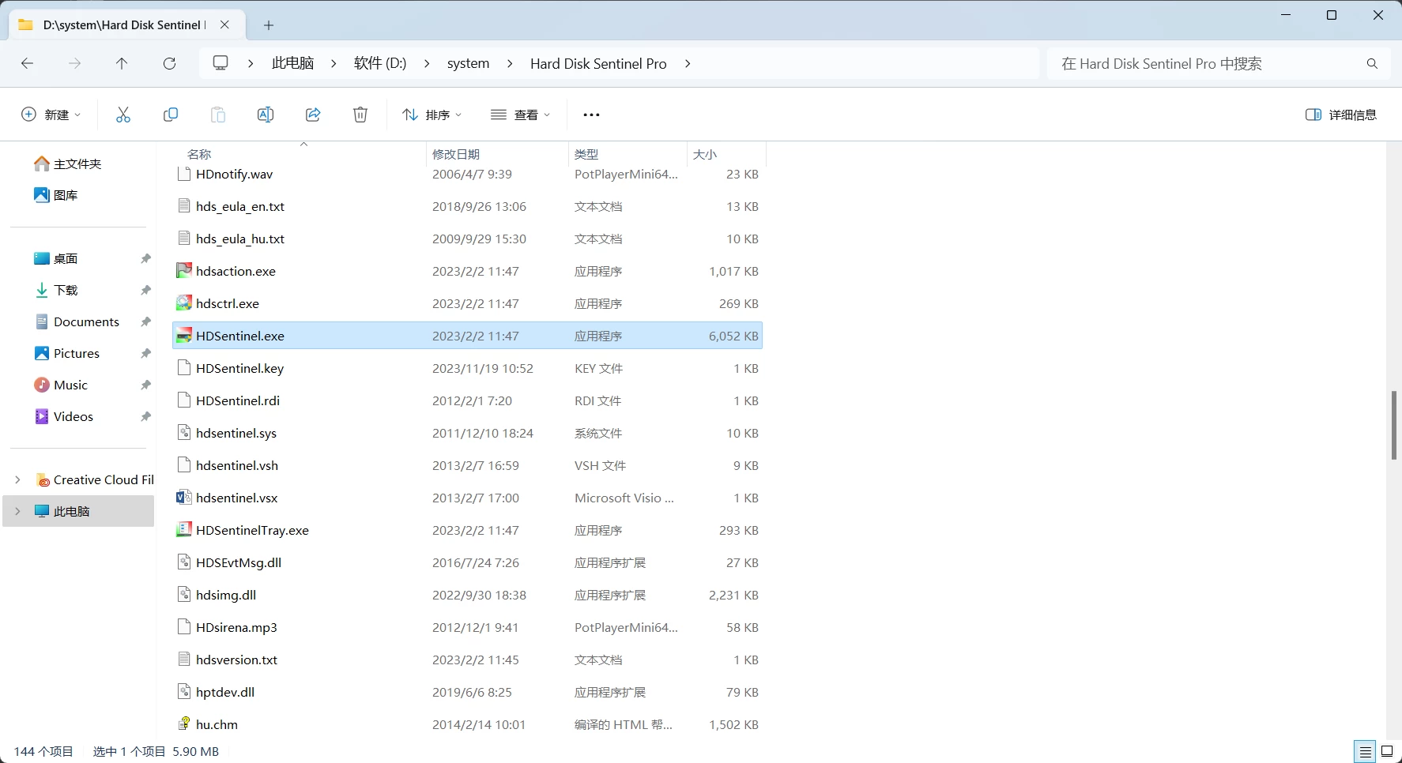This screenshot has width=1402, height=763.
Task: Toggle the 详细信息 details pane
Action: [x=1341, y=115]
